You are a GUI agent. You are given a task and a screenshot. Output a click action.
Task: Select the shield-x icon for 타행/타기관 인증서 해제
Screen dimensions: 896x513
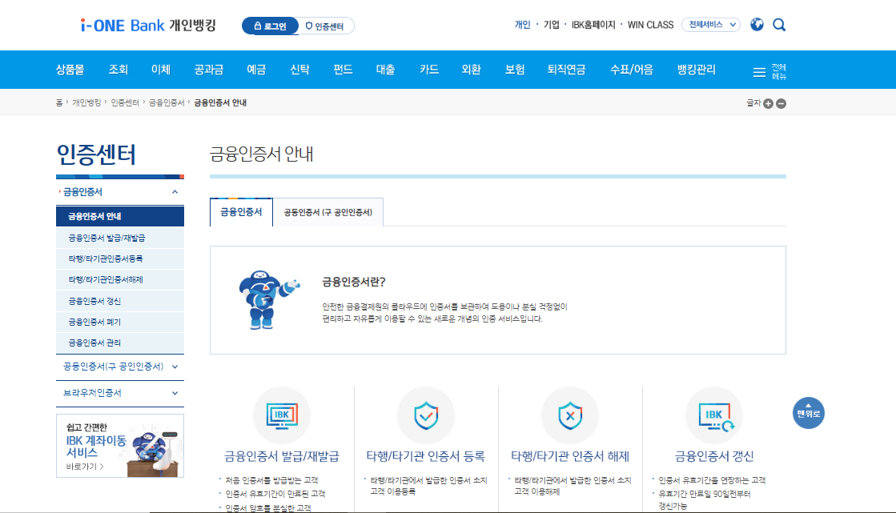pyautogui.click(x=570, y=415)
